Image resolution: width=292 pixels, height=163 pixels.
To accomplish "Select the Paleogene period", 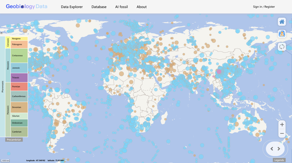I will tap(19, 45).
